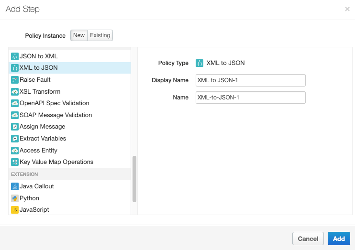Click the Java Callout extension icon
Viewport: 355px width, 250px height.
pyautogui.click(x=14, y=186)
